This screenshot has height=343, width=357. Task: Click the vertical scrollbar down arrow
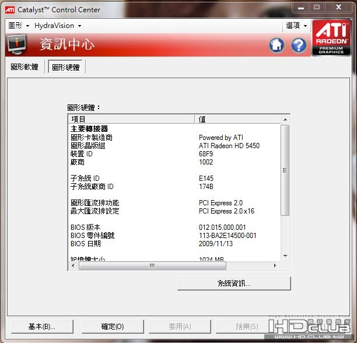(285, 256)
